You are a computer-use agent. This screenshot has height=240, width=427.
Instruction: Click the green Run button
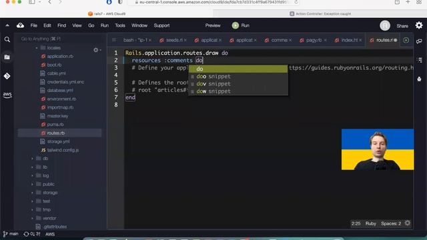[x=240, y=25]
